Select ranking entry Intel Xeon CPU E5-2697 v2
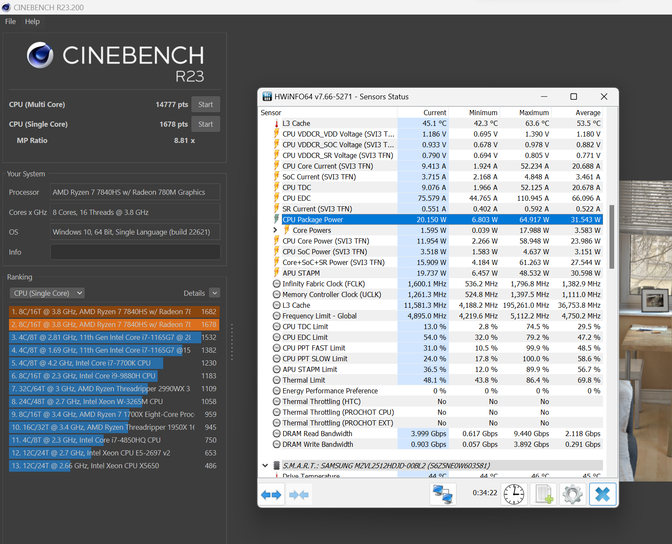 pyautogui.click(x=114, y=453)
